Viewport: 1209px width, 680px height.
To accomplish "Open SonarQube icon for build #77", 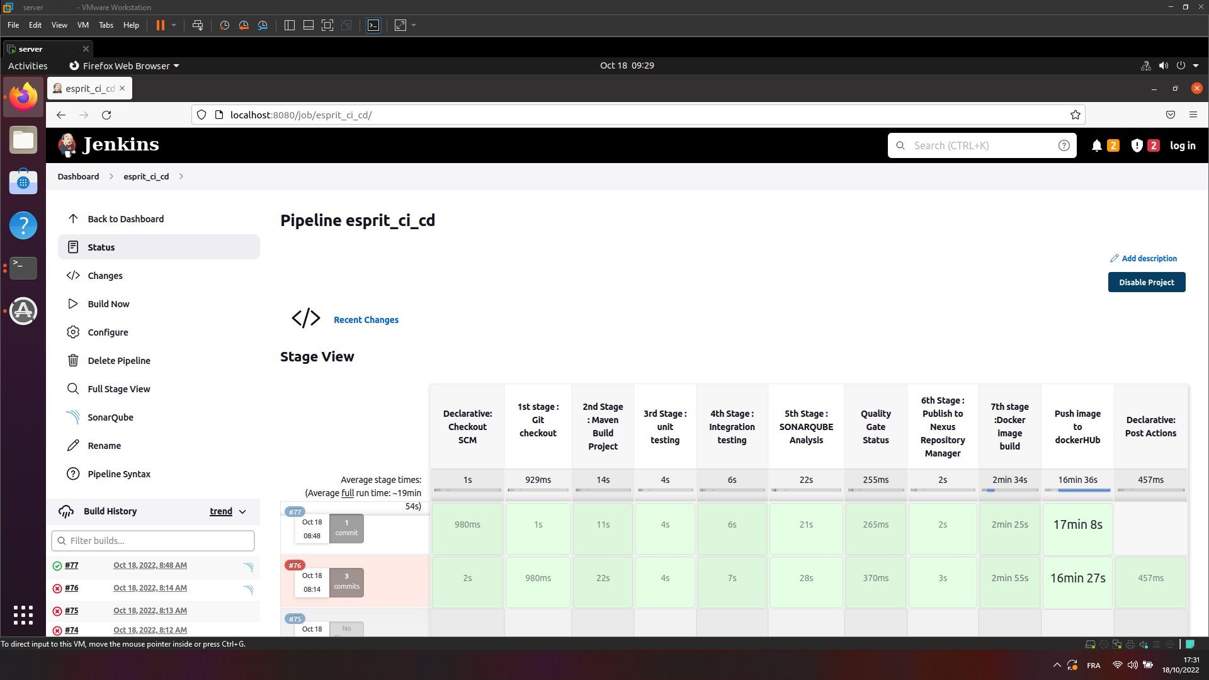I will [249, 567].
